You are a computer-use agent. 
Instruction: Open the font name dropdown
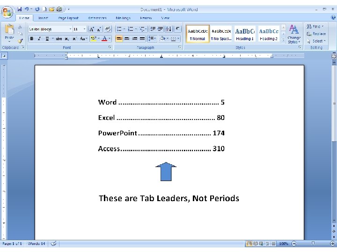(70, 29)
